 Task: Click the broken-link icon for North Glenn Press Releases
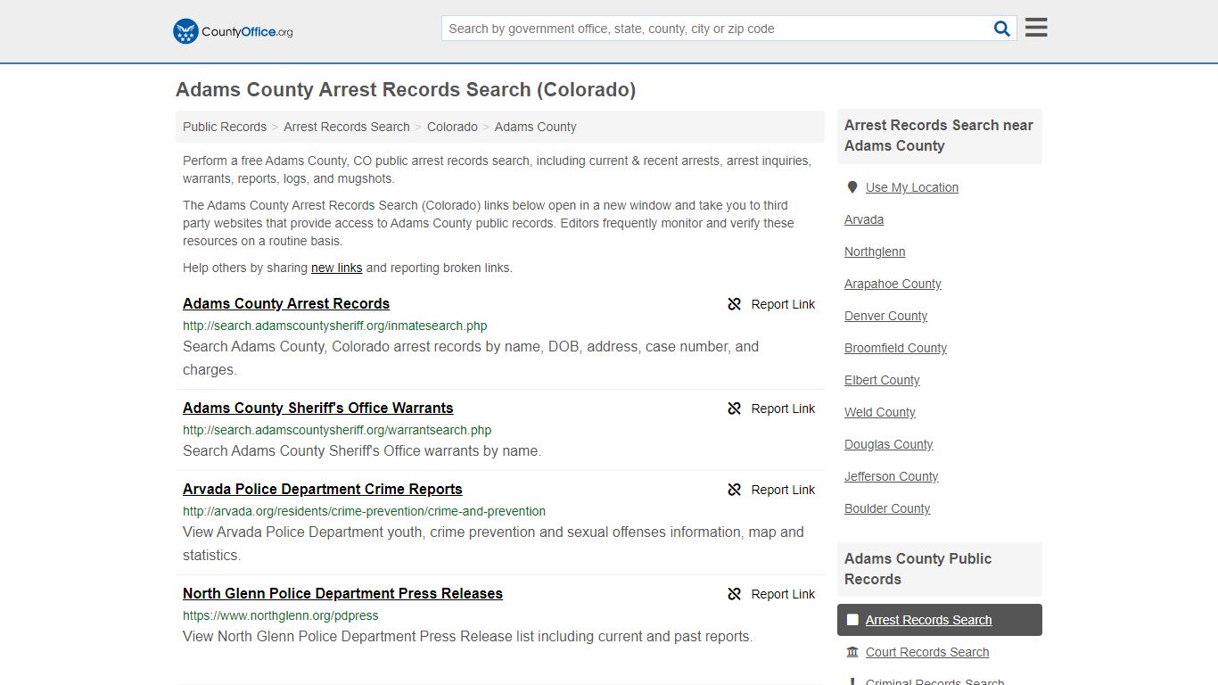pos(735,594)
